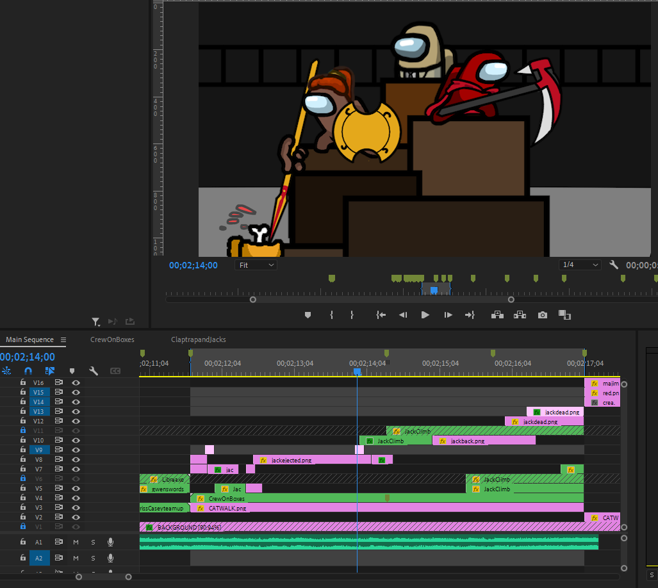This screenshot has width=658, height=588.
Task: Click Mark In in the monitor transport
Action: [331, 315]
